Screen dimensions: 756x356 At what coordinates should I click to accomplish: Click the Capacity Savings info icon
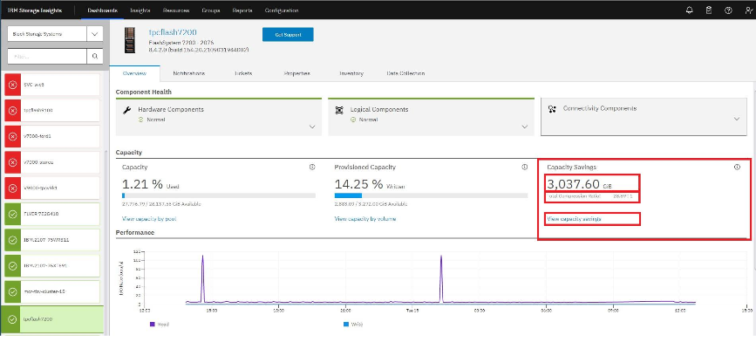[x=737, y=167]
